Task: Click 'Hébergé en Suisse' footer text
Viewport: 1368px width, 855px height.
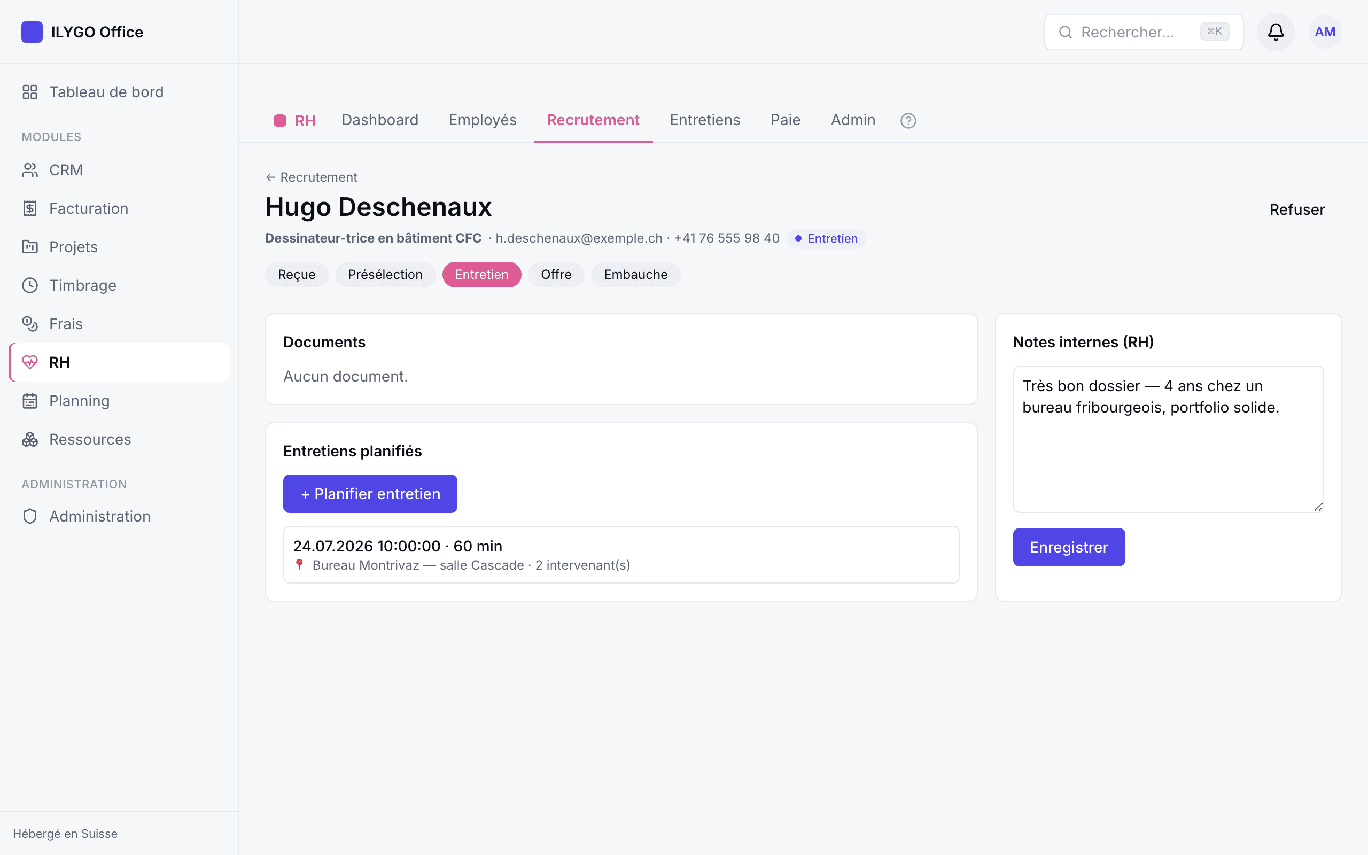Action: [65, 834]
